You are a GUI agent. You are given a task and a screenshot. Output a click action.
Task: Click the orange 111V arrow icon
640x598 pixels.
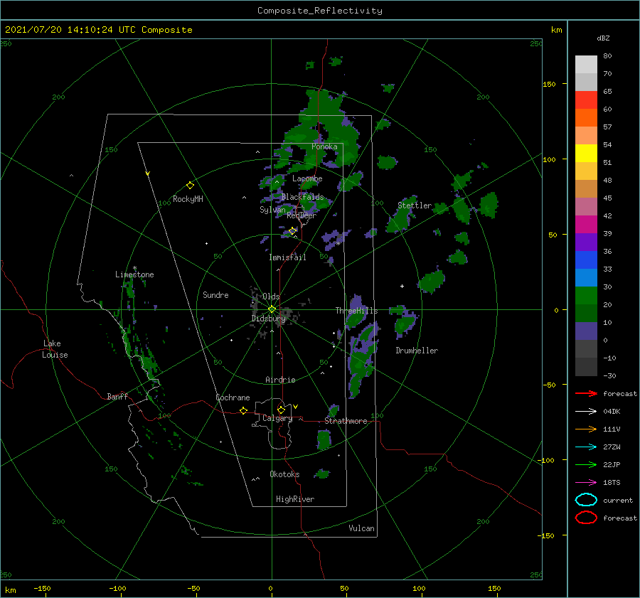click(x=586, y=429)
